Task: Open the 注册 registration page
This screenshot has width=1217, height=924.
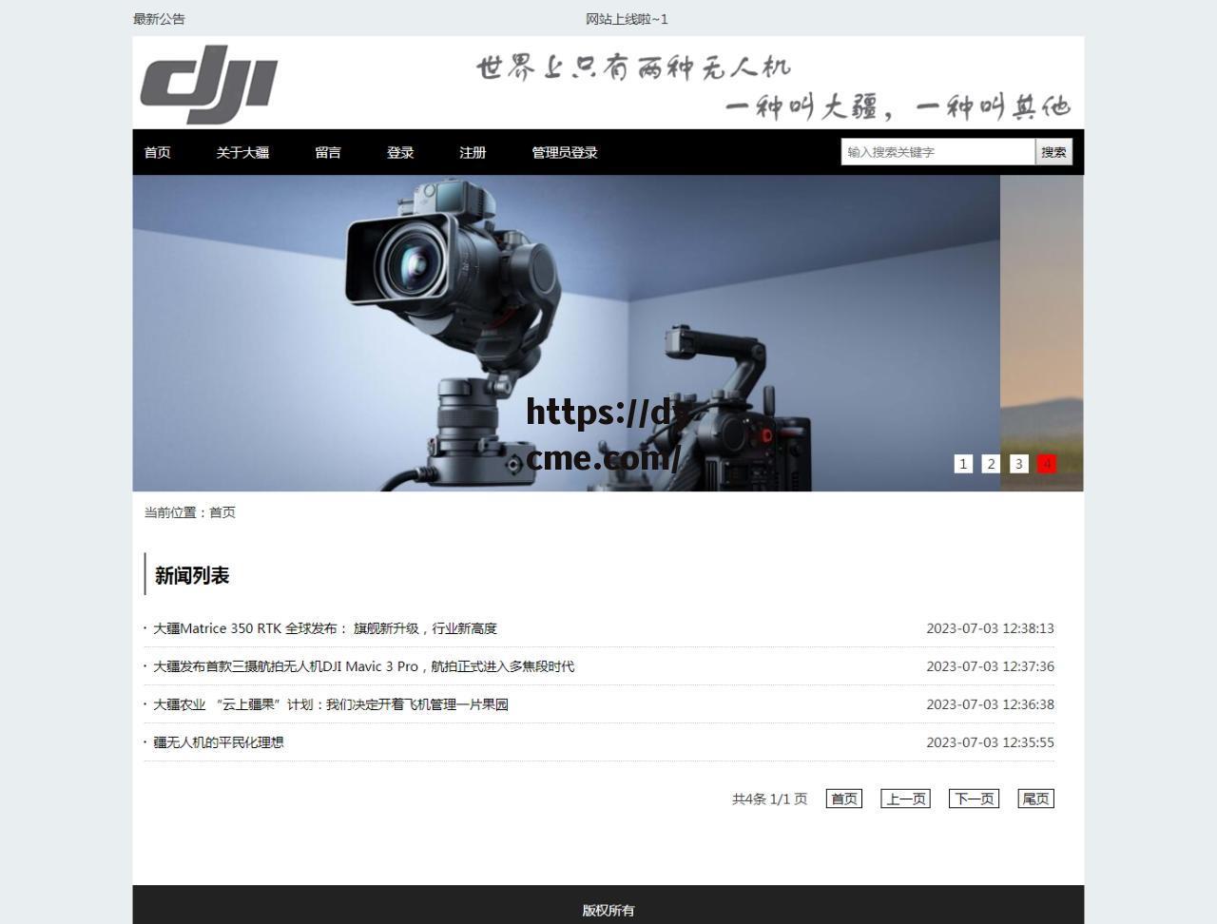Action: [x=473, y=152]
